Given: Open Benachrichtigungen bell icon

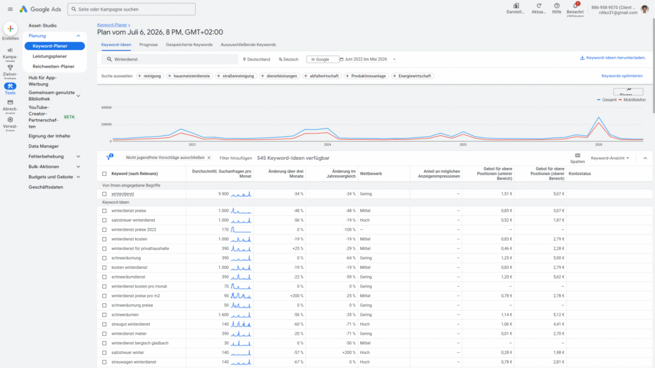Looking at the screenshot, I should click(575, 6).
